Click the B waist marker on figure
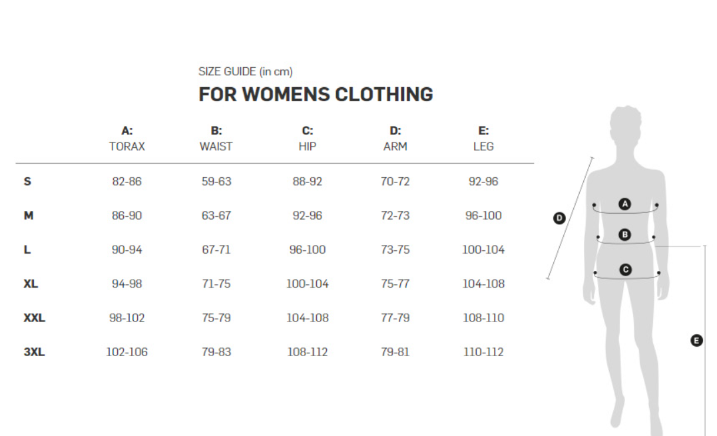The width and height of the screenshot is (717, 436). click(624, 234)
